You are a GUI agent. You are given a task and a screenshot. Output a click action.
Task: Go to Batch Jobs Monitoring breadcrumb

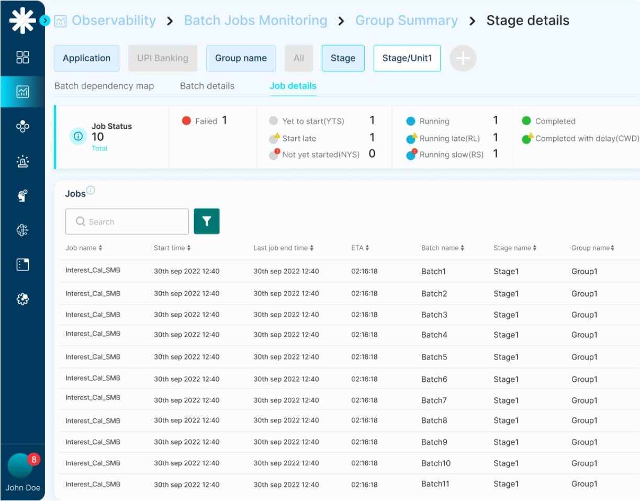pos(255,21)
